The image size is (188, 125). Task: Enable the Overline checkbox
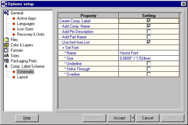point(149,74)
